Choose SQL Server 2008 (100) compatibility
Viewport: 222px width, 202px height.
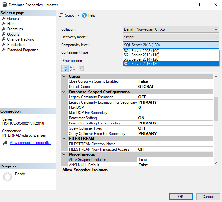(x=171, y=51)
